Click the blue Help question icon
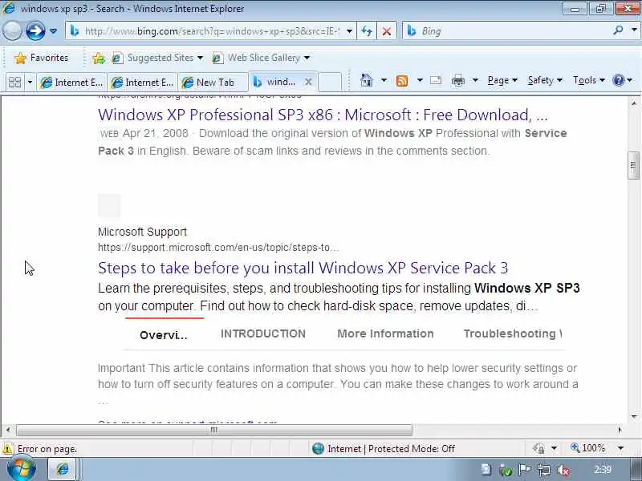The image size is (642, 481). pos(618,80)
